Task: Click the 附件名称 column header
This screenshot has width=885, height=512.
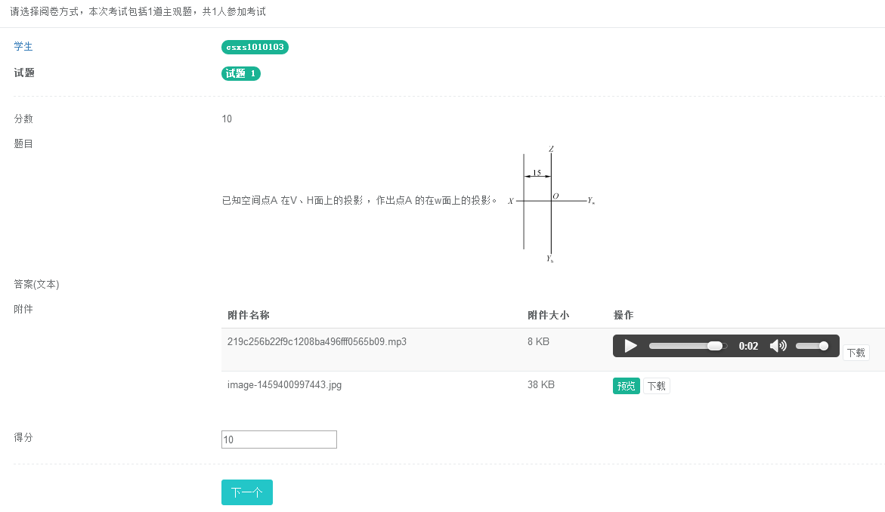Action: (249, 315)
